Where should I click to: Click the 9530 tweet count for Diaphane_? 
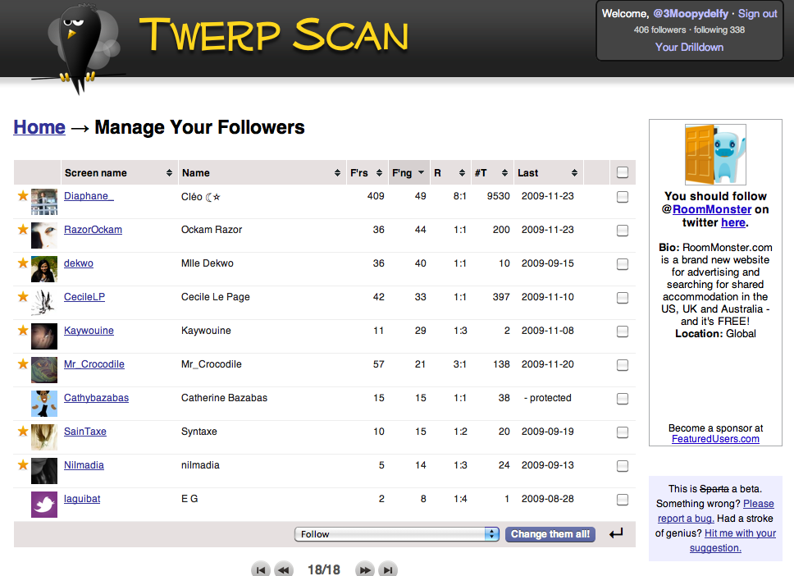[x=498, y=196]
